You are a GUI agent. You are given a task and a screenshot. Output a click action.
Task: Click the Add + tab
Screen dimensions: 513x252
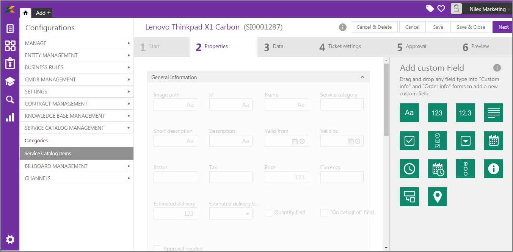tap(43, 13)
